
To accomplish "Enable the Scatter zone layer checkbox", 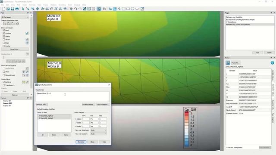I will 4,46.
